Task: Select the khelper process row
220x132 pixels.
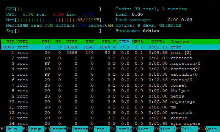Action: [110, 91]
